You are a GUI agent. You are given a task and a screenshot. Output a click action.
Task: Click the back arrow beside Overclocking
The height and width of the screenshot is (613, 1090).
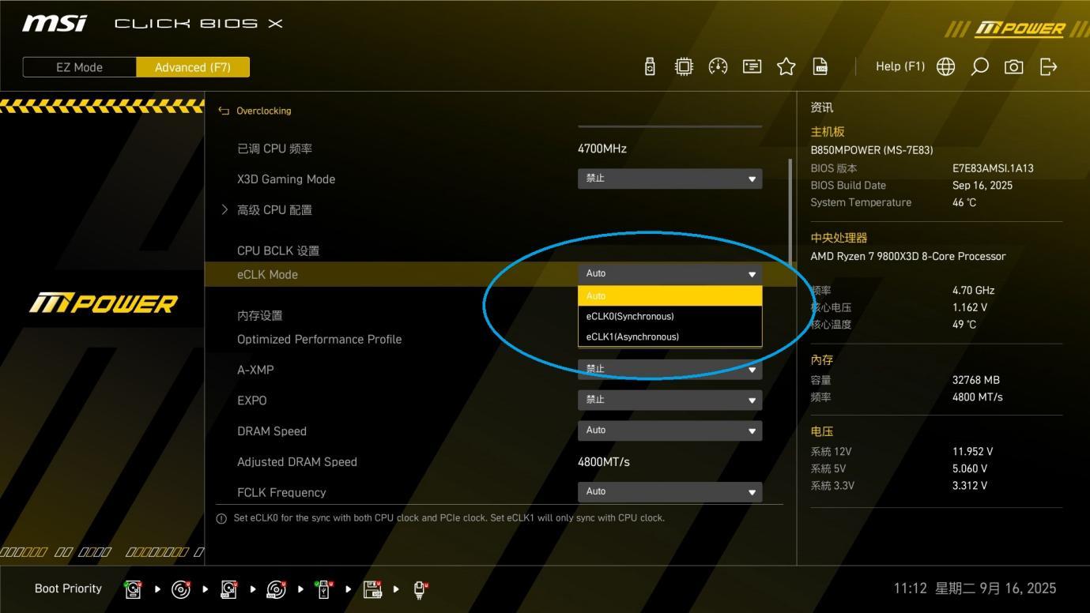[224, 111]
